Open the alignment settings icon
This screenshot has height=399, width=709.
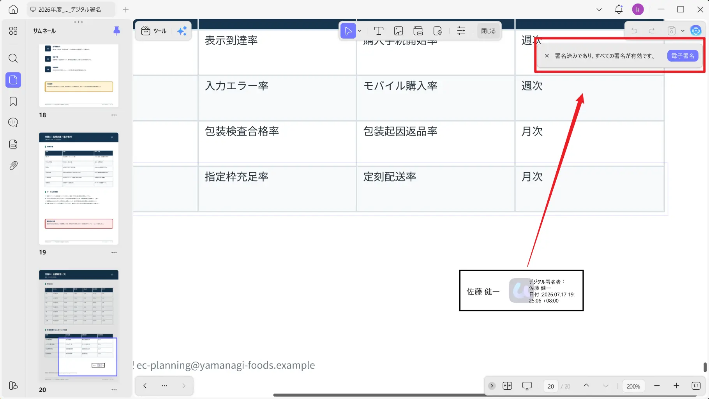pyautogui.click(x=461, y=31)
